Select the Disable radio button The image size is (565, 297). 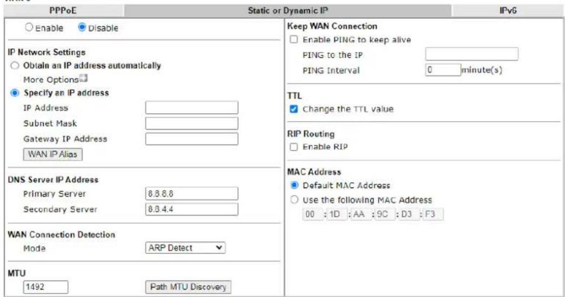click(82, 27)
